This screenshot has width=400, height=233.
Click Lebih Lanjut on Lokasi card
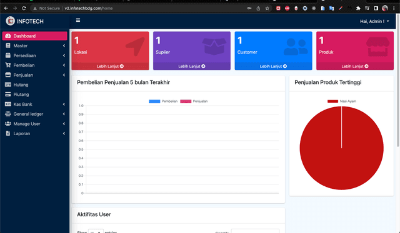[x=110, y=66]
